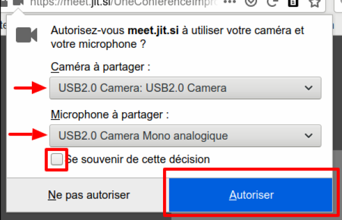The height and width of the screenshot is (220, 342).
Task: Click the bold meet.jit.si text in prompt
Action: coord(153,31)
